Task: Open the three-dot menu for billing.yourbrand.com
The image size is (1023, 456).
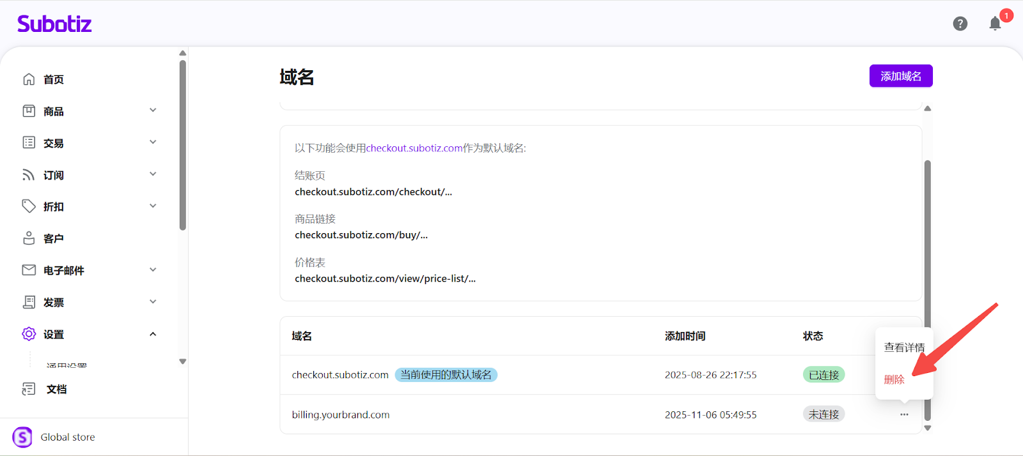Action: click(904, 414)
